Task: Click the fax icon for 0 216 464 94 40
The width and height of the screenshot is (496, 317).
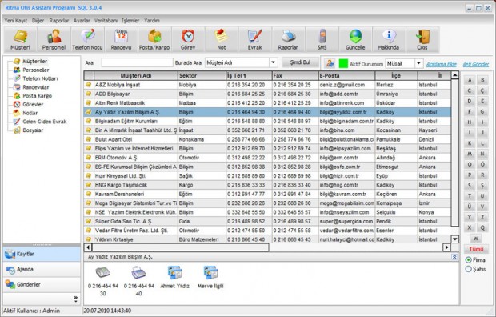Action: coord(138,272)
